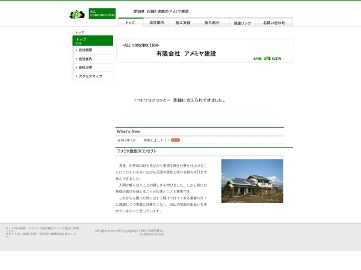This screenshot has width=361, height=270.
Task: Open the 物件紹介 navigation tab
Action: tap(212, 23)
